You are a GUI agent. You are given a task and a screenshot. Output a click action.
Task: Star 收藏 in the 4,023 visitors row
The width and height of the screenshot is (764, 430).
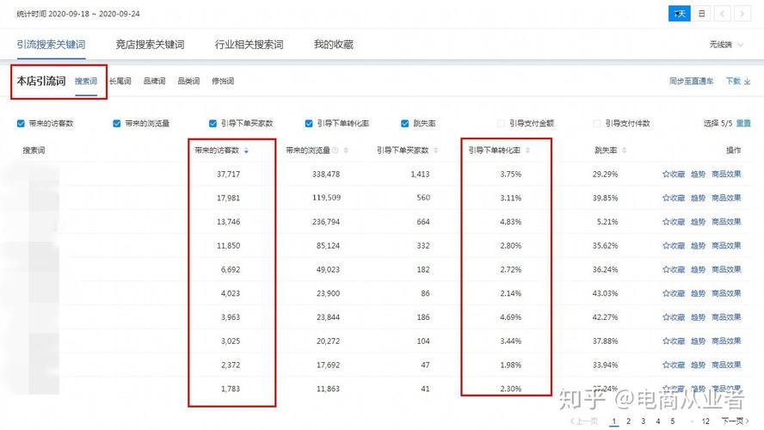674,293
